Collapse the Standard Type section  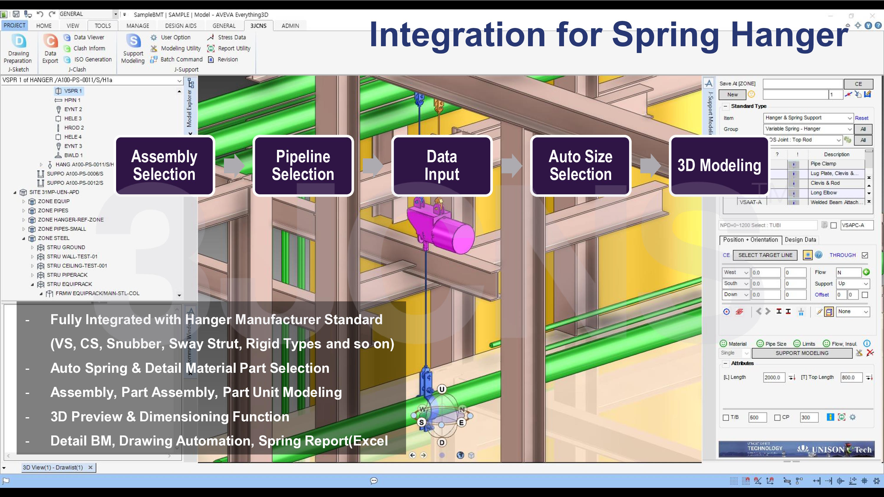coord(725,106)
